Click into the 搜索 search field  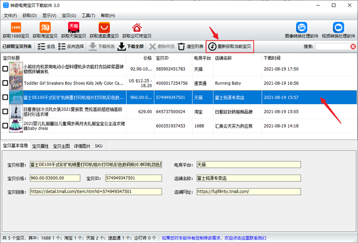coord(333,47)
